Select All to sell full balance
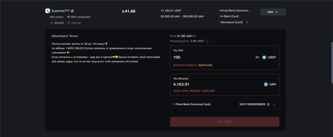The height and width of the screenshot is (137, 333). tap(257, 57)
